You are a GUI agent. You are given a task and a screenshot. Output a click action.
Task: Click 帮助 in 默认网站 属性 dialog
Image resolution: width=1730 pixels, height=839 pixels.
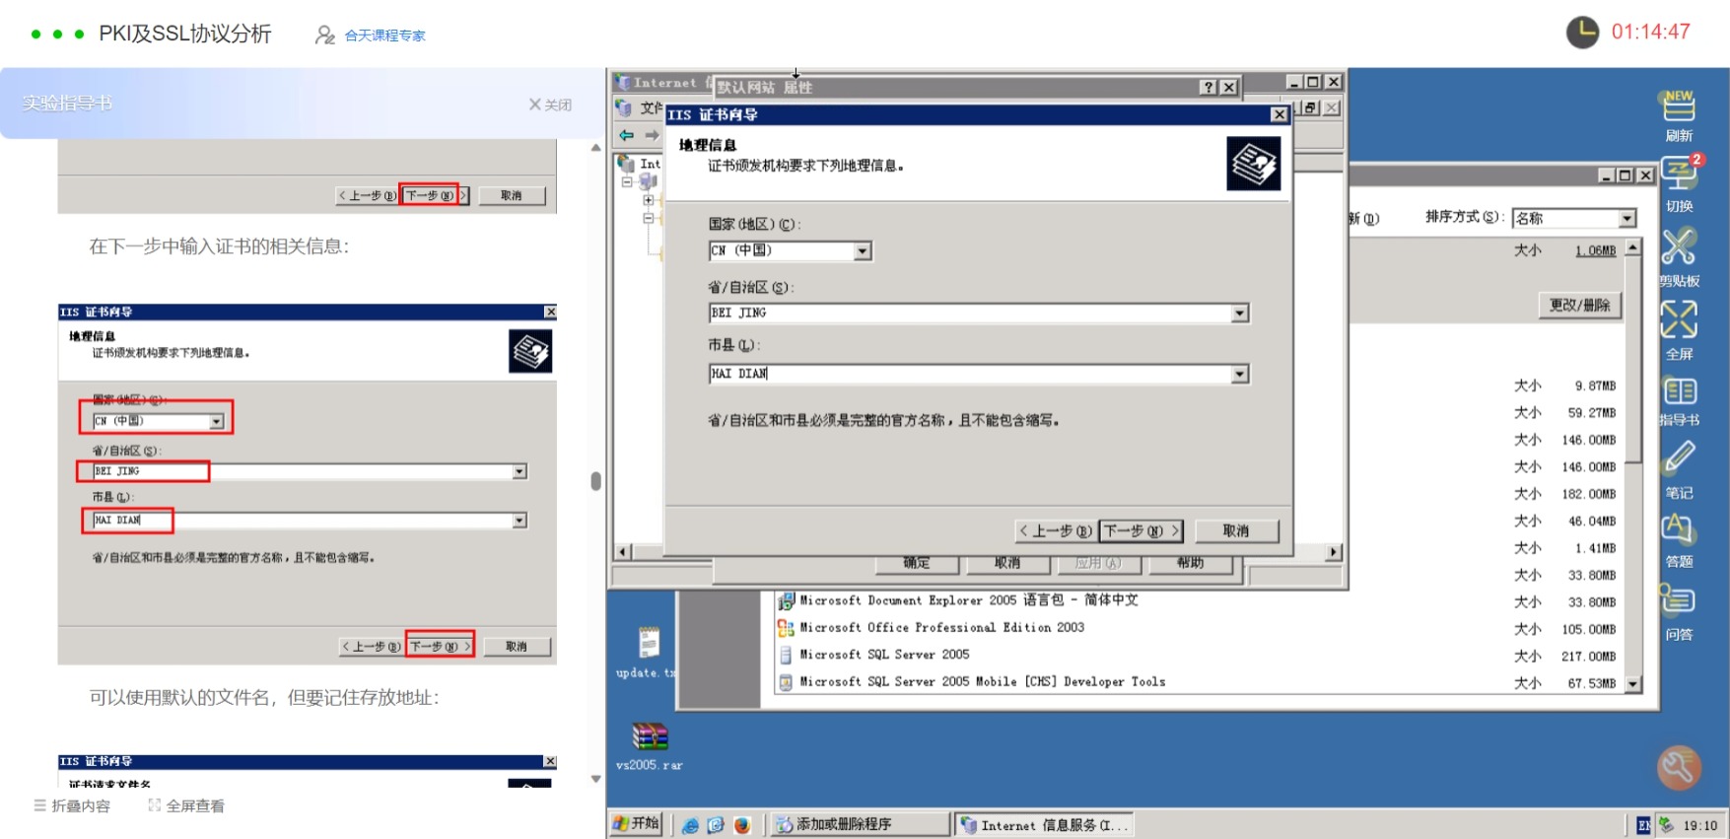point(1190,563)
